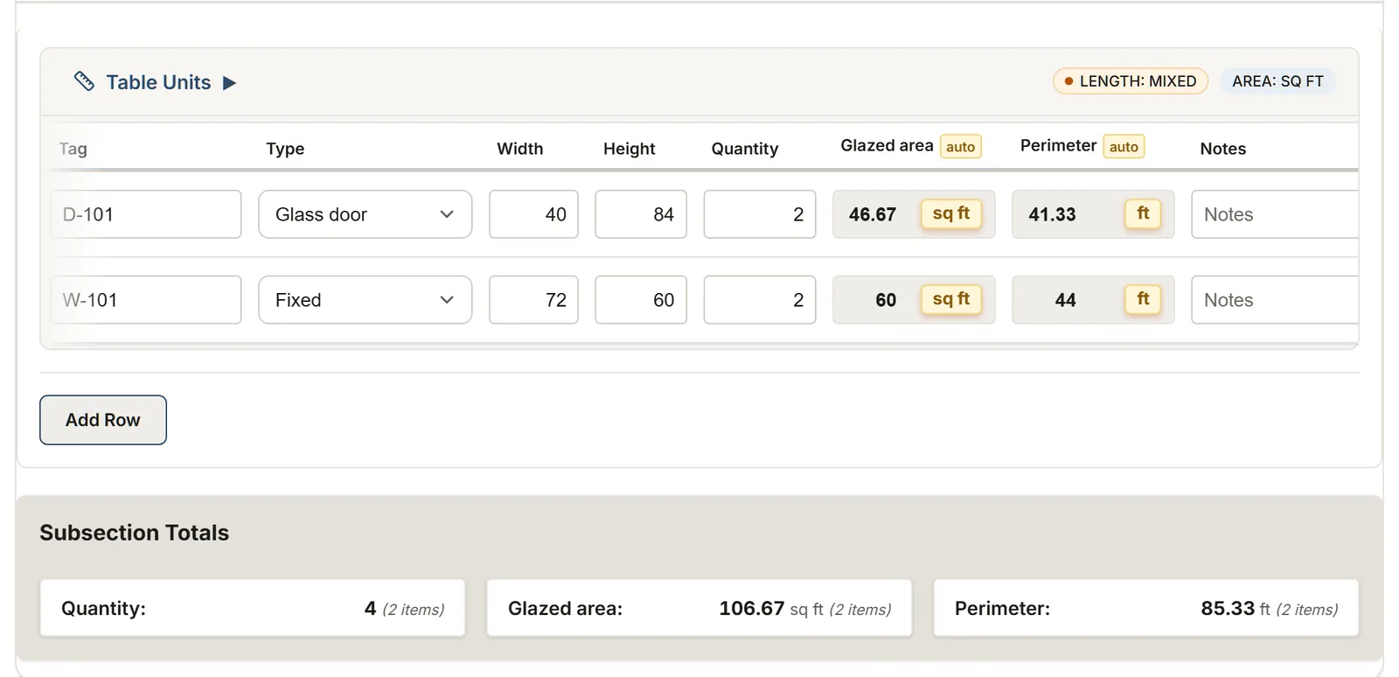This screenshot has width=1399, height=677.
Task: Click the Glazed area column header
Action: [887, 146]
